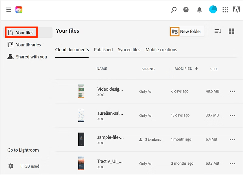Open more options for Tractiv_UI file

tap(232, 163)
